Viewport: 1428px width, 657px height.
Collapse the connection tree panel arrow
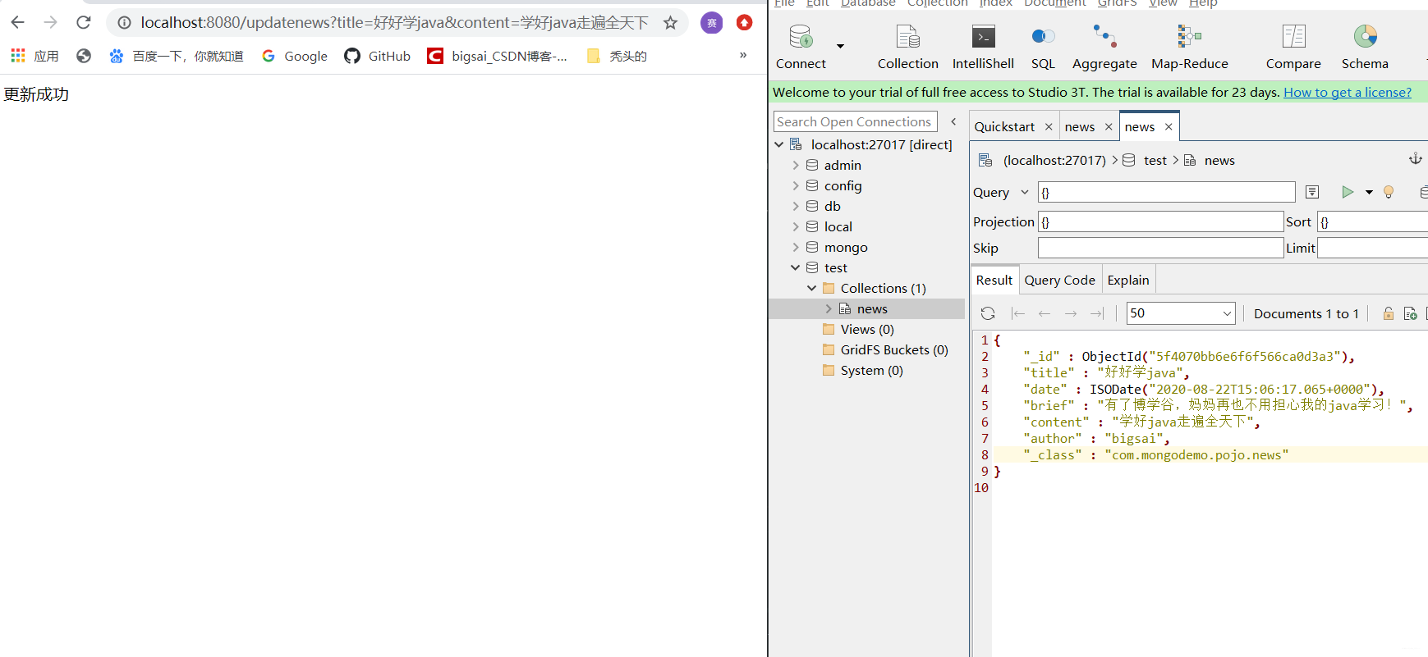coord(953,121)
